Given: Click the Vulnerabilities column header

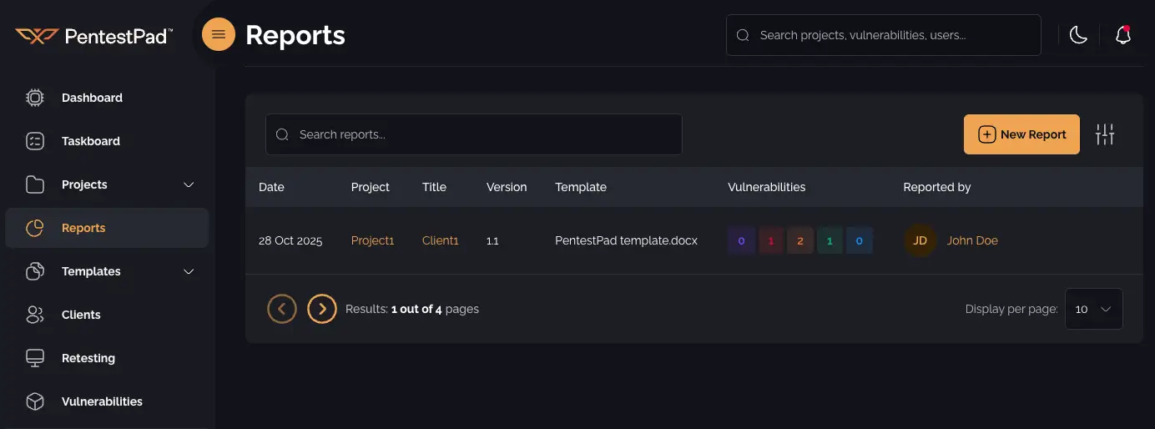Looking at the screenshot, I should pyautogui.click(x=767, y=187).
